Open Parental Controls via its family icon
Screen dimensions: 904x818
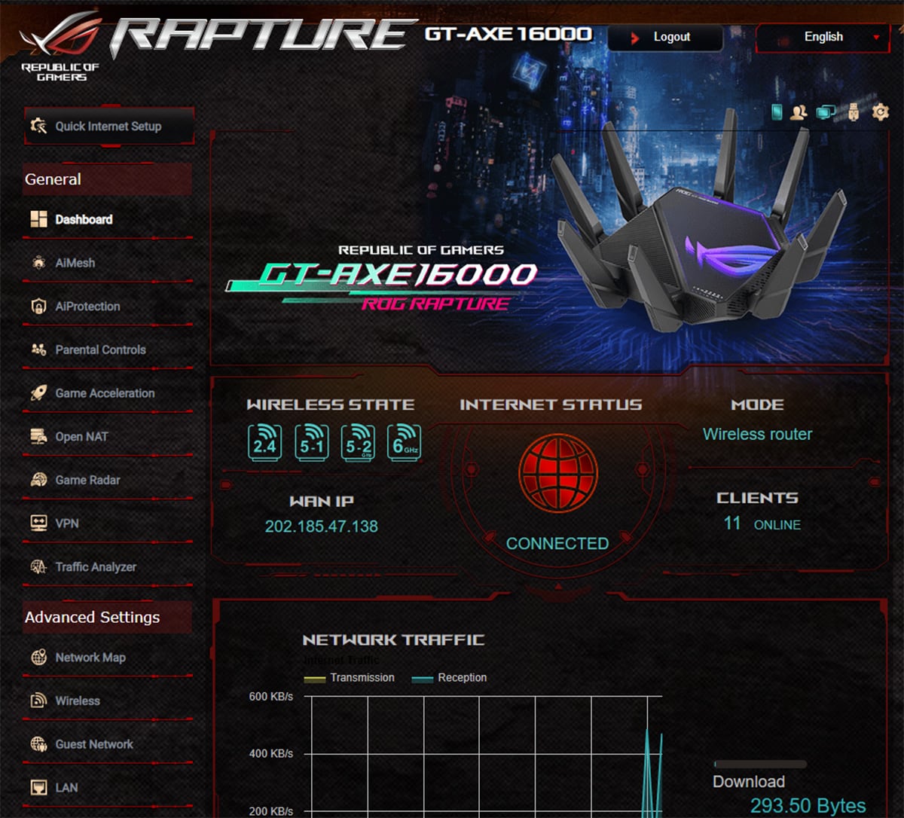tap(38, 349)
